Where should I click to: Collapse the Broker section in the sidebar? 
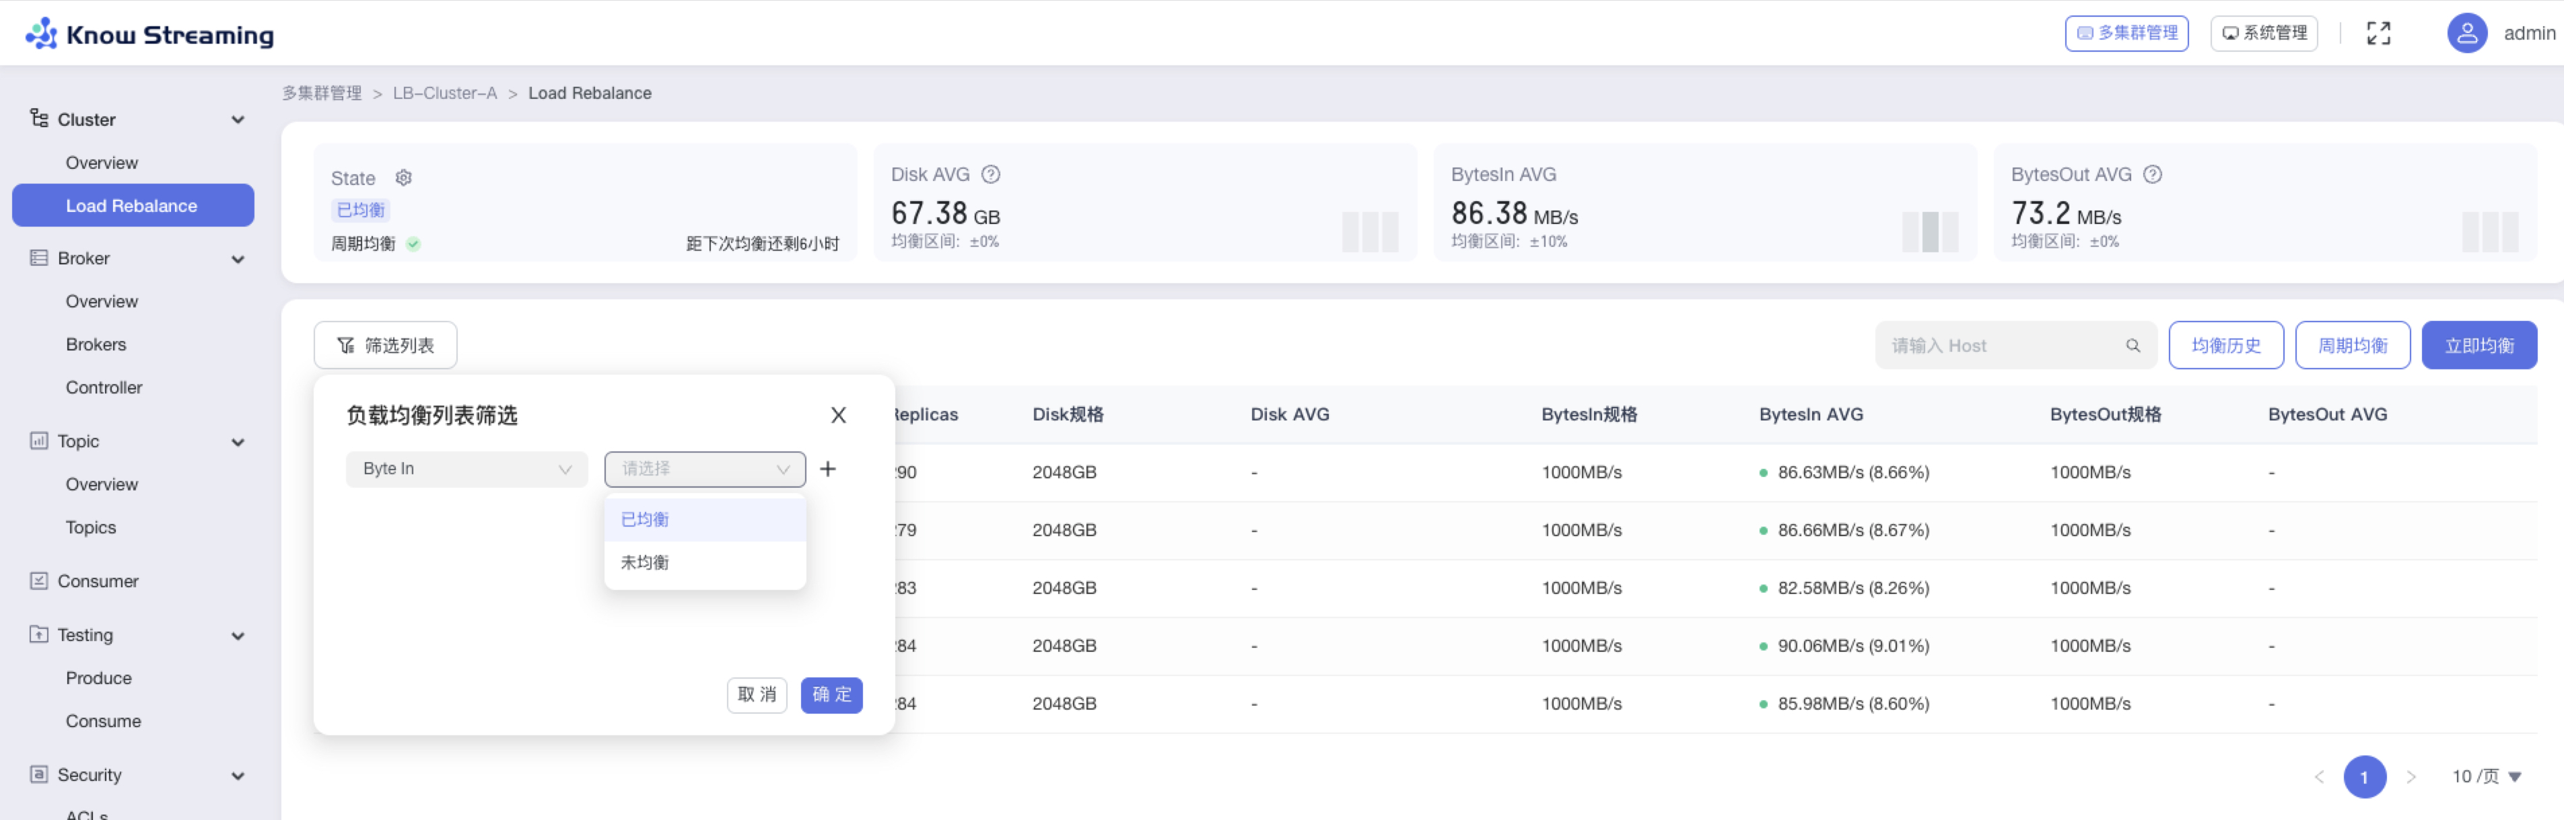(x=238, y=259)
